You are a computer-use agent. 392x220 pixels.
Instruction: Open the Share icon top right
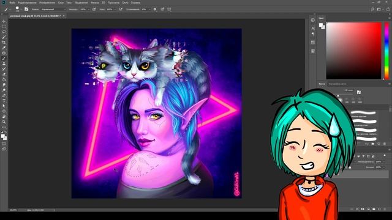click(x=388, y=9)
